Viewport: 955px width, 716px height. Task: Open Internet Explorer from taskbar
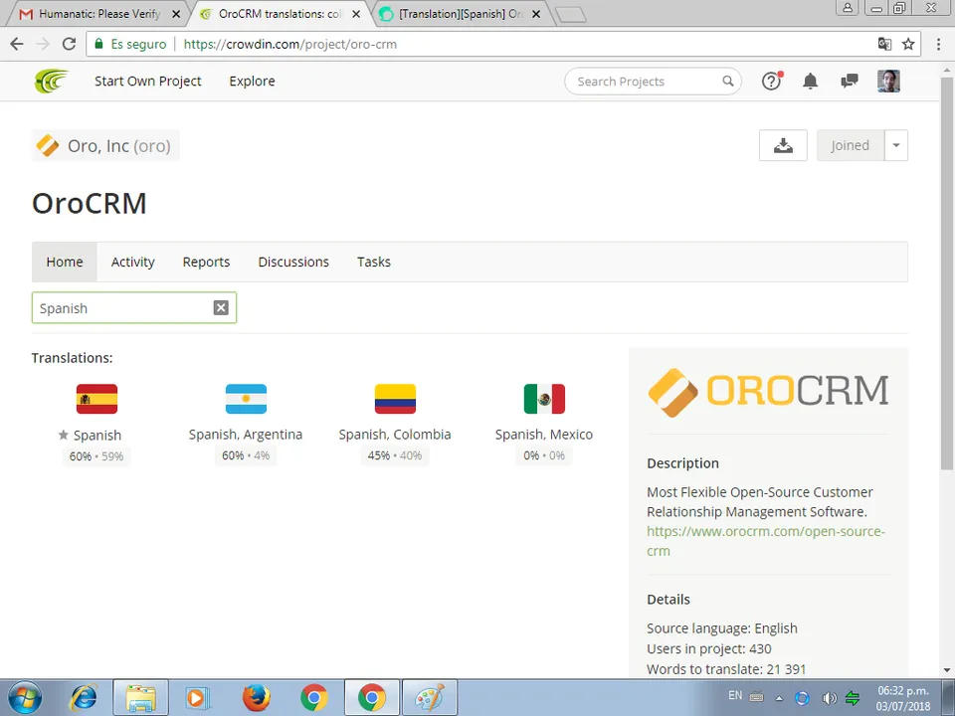[84, 698]
